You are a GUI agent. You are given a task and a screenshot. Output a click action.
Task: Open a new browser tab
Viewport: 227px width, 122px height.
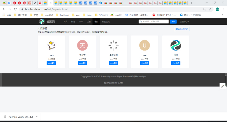click(191, 3)
